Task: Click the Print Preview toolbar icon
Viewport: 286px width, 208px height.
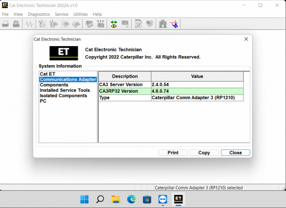Action: (16, 24)
